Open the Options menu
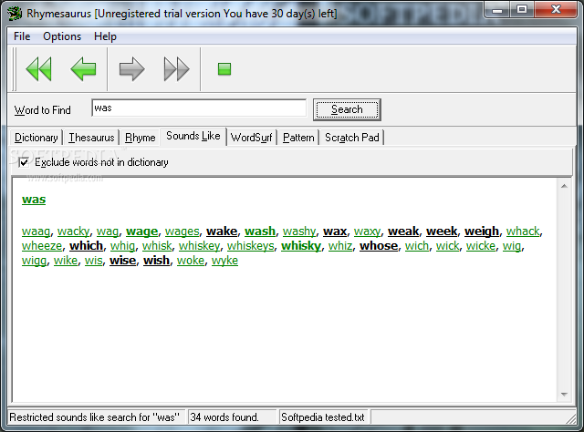The image size is (584, 432). (62, 36)
